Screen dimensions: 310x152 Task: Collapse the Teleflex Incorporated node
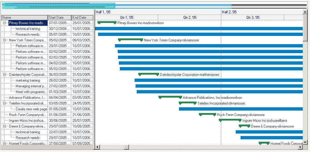tap(5, 103)
